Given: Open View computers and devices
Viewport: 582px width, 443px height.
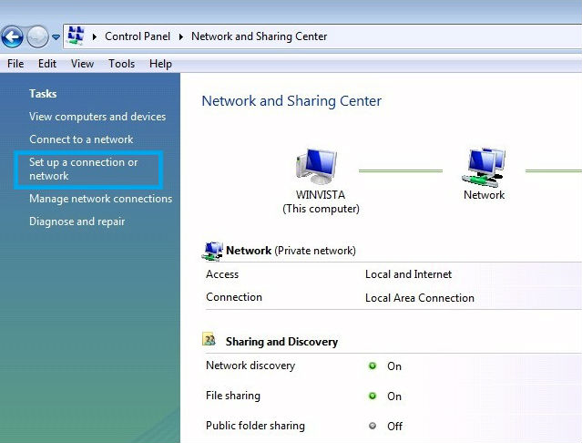Looking at the screenshot, I should coord(97,117).
